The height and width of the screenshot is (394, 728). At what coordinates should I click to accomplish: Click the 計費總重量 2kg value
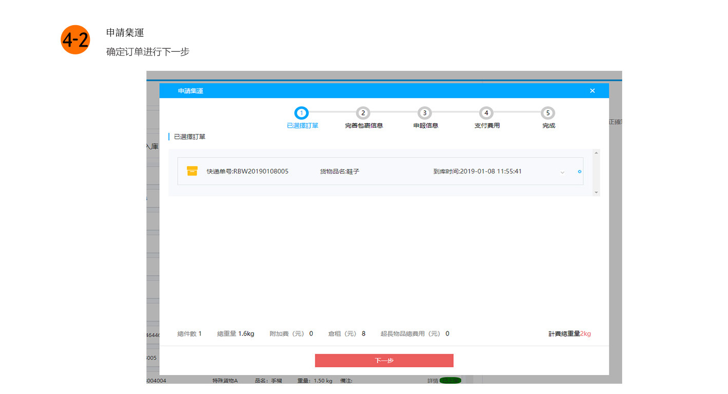pyautogui.click(x=585, y=333)
